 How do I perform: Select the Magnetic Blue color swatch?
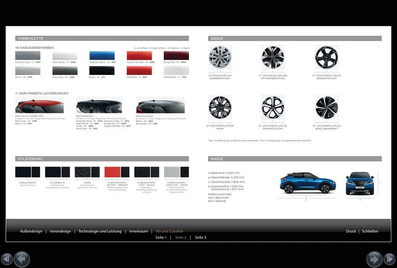102,56
